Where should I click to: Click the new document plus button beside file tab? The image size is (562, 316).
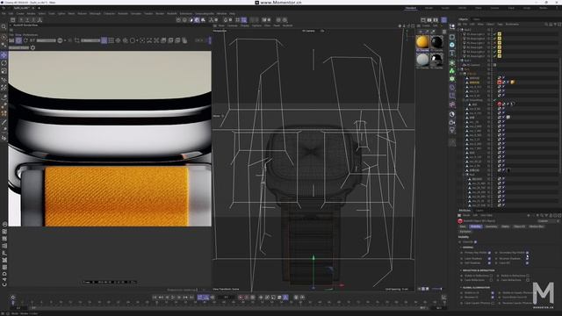(x=39, y=8)
